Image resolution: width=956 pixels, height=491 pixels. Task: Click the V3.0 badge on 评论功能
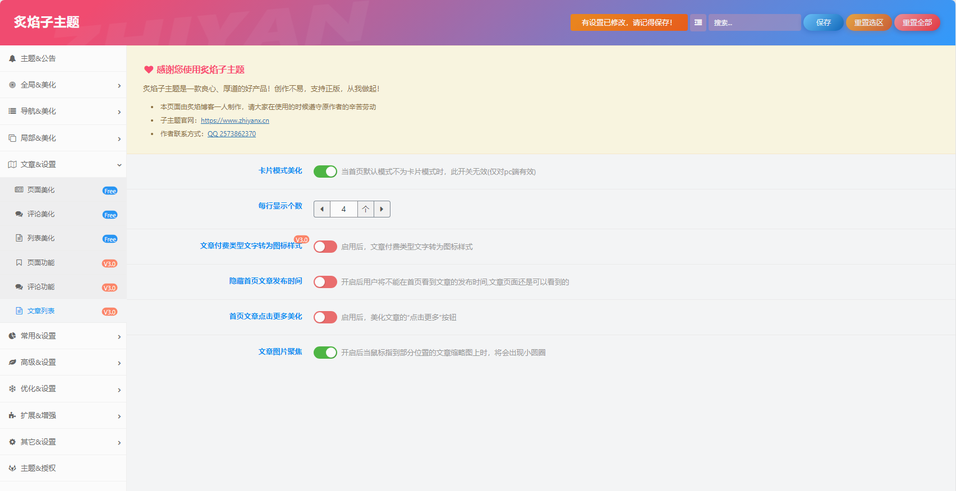pyautogui.click(x=109, y=288)
